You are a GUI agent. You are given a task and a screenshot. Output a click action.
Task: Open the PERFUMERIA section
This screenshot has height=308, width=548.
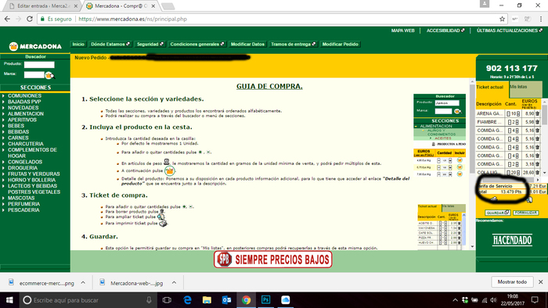pyautogui.click(x=23, y=204)
